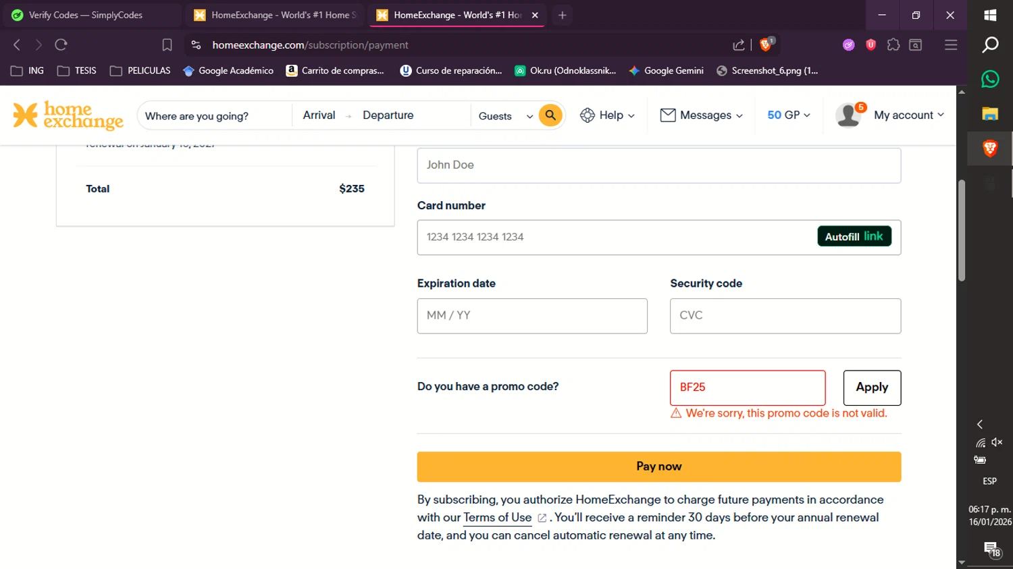Click the share page icon
This screenshot has width=1013, height=569.
pos(739,45)
